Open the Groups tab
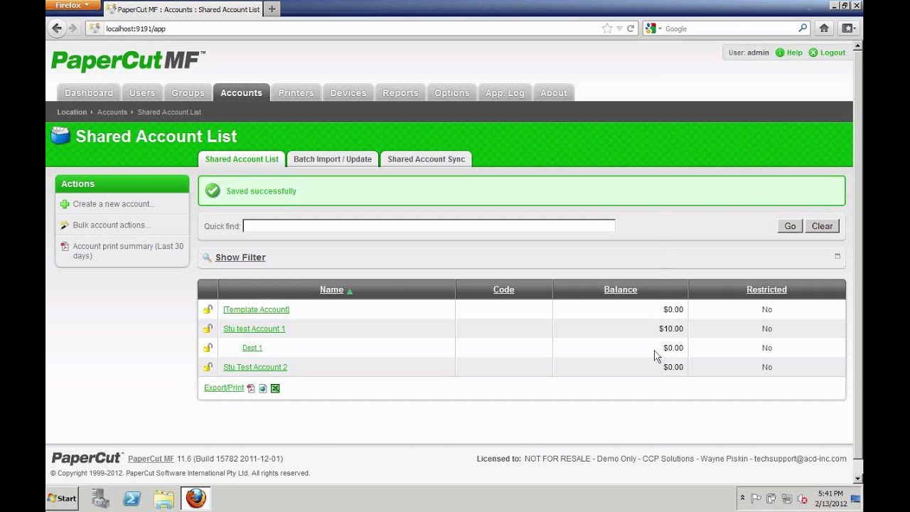Screen dimensions: 910x512 pyautogui.click(x=188, y=92)
